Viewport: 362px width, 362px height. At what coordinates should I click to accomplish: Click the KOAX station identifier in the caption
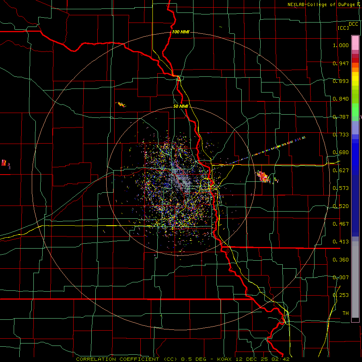225,359
